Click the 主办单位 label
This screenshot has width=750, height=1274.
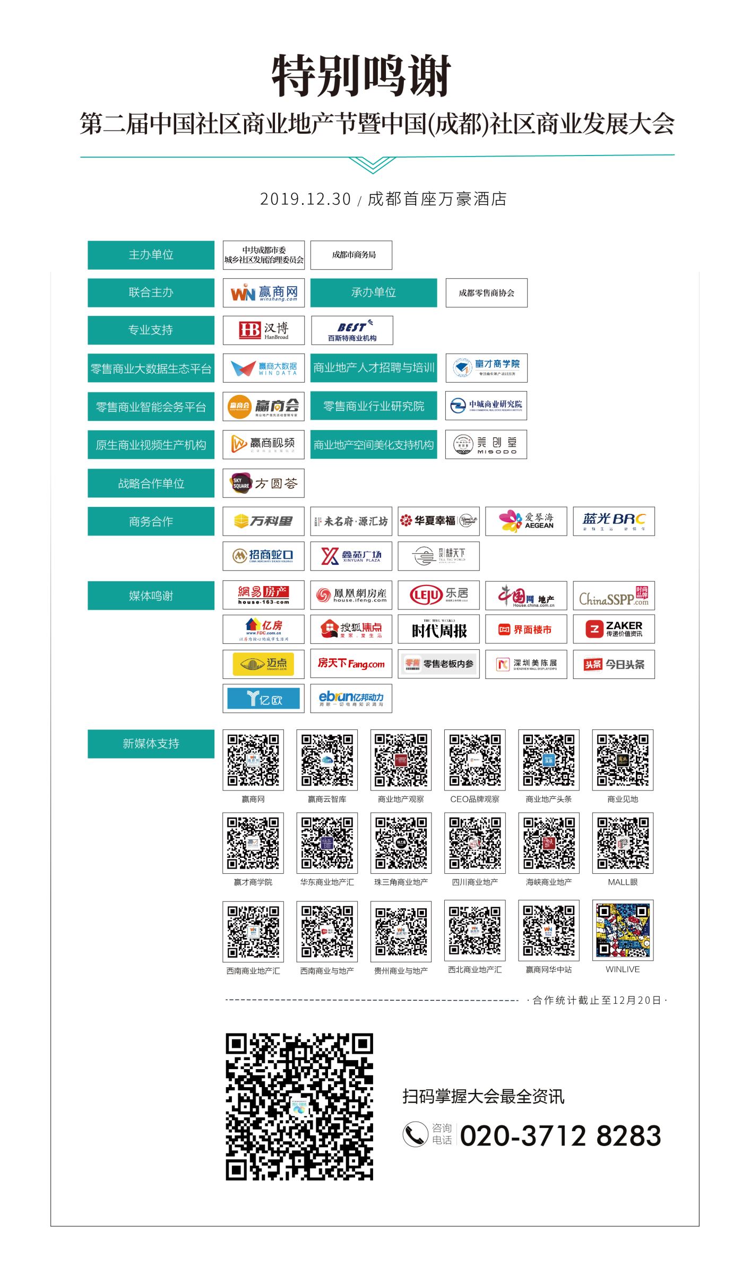(151, 255)
